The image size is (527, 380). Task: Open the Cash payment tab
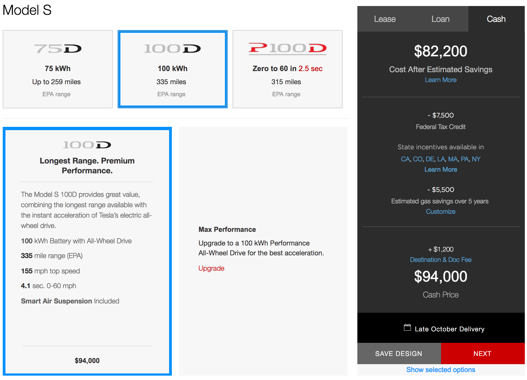pyautogui.click(x=496, y=19)
